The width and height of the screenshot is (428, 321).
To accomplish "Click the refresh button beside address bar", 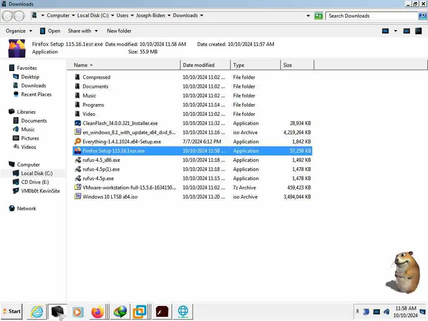I will tap(318, 16).
